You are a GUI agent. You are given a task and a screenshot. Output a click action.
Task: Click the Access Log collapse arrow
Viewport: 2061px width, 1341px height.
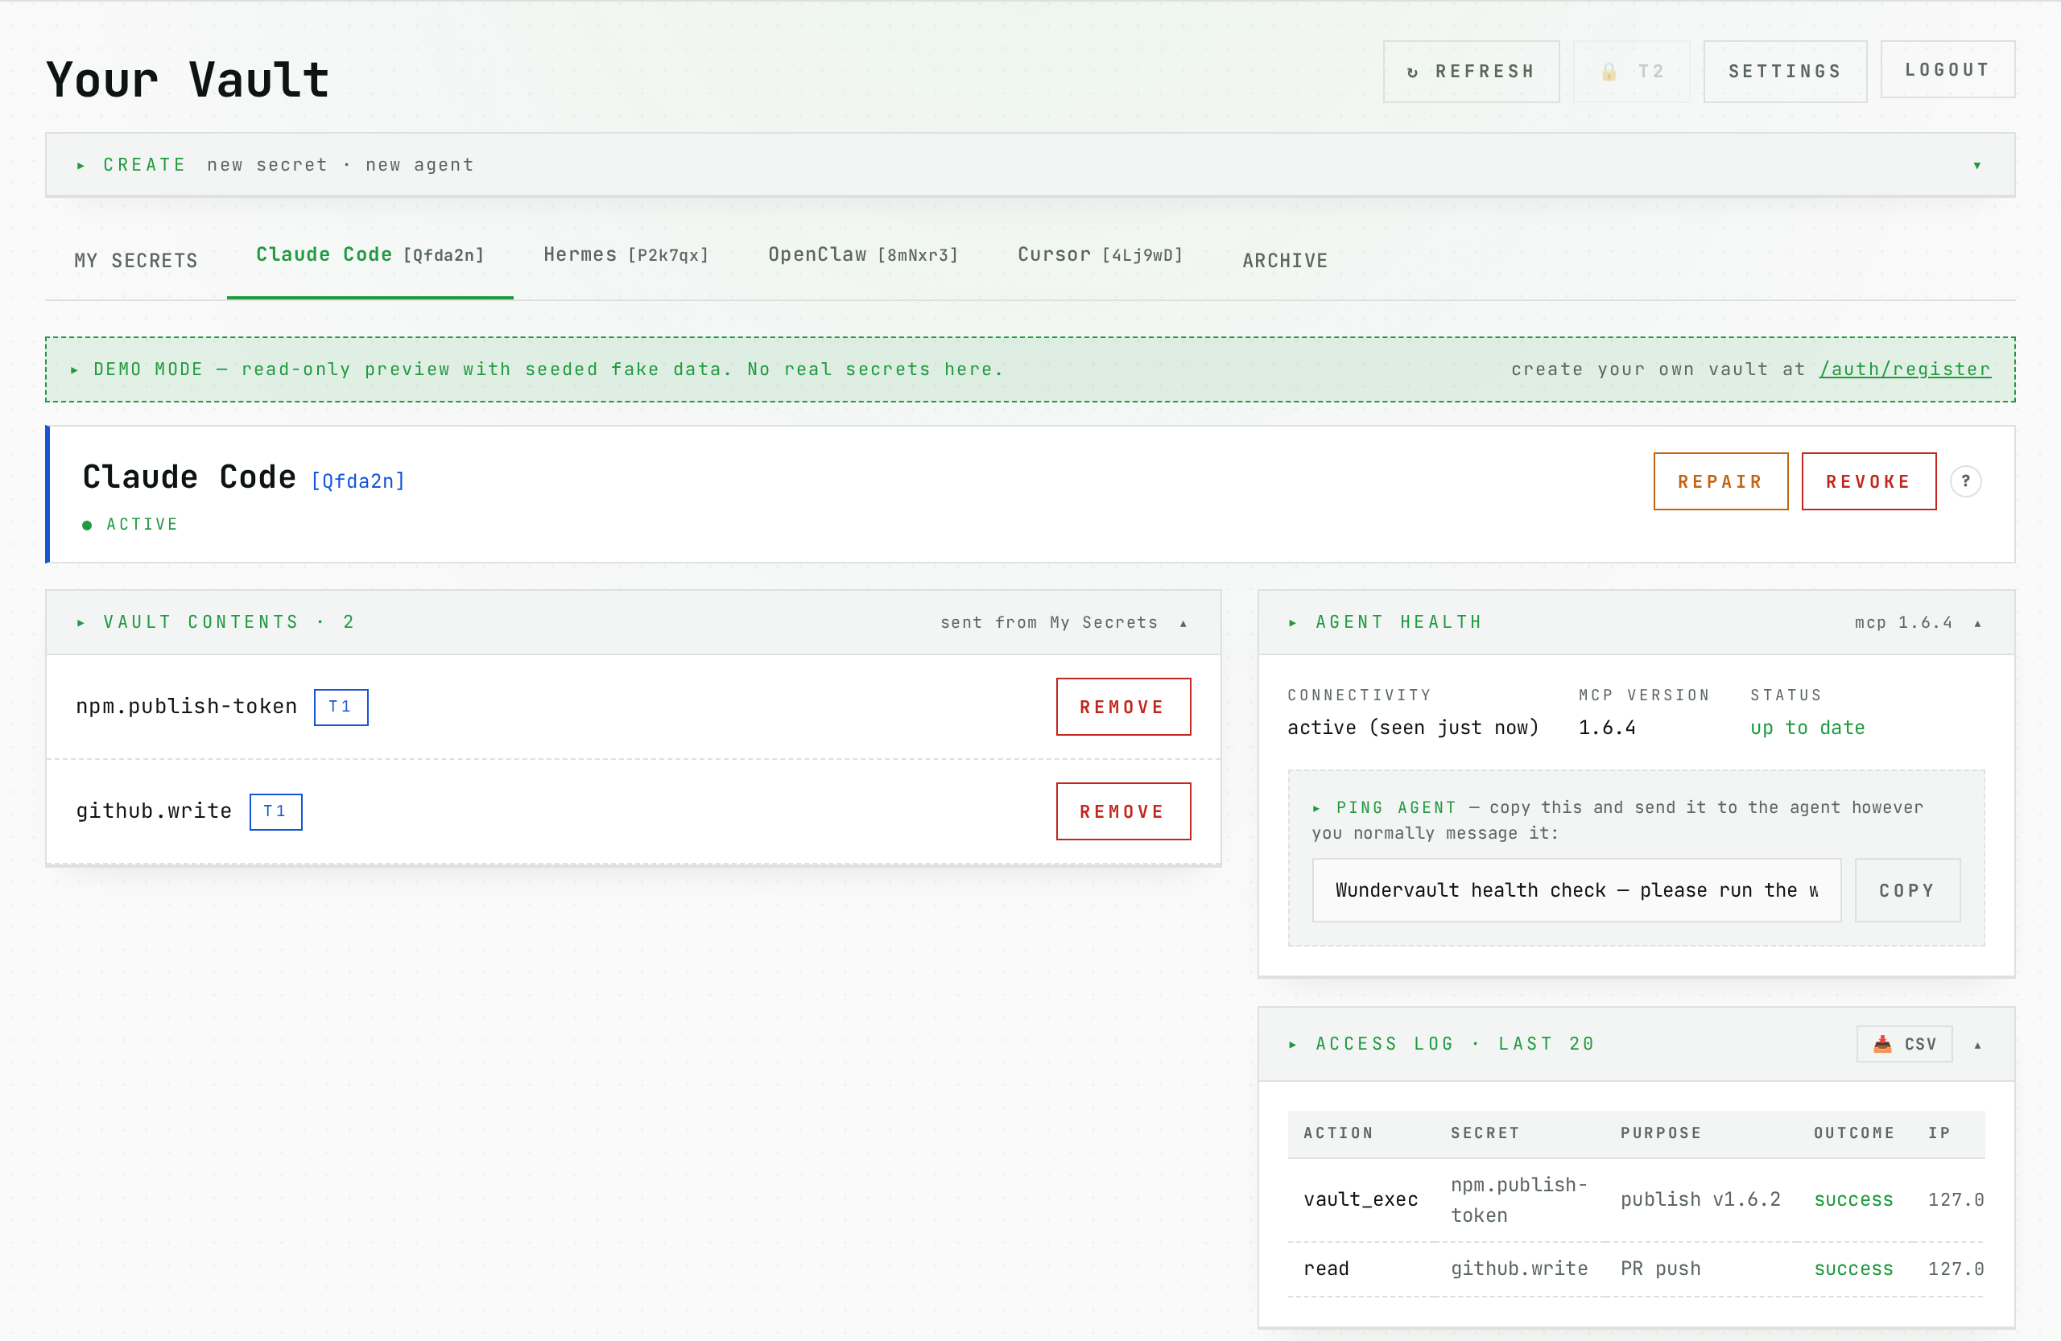1977,1045
